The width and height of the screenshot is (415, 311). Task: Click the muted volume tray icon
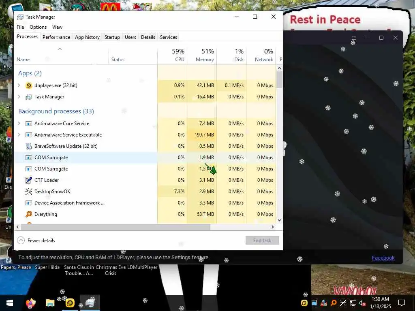click(x=362, y=303)
